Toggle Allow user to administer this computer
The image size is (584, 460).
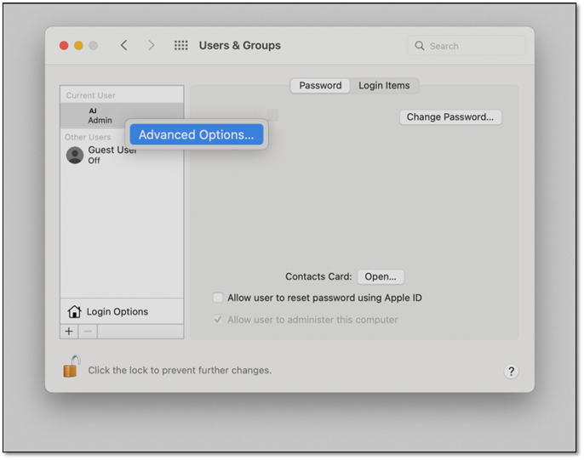tap(218, 320)
